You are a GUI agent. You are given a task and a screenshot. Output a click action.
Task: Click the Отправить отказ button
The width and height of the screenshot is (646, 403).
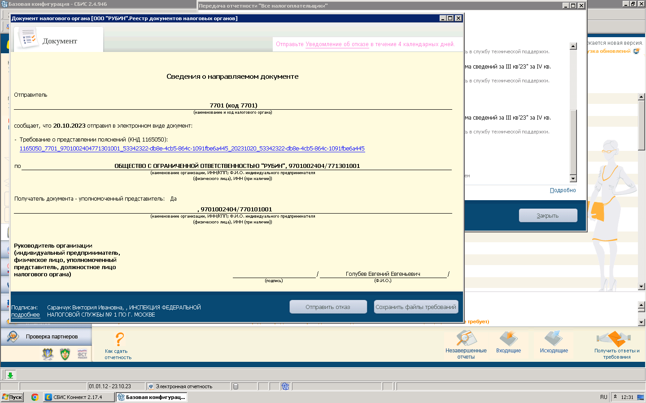pos(328,307)
